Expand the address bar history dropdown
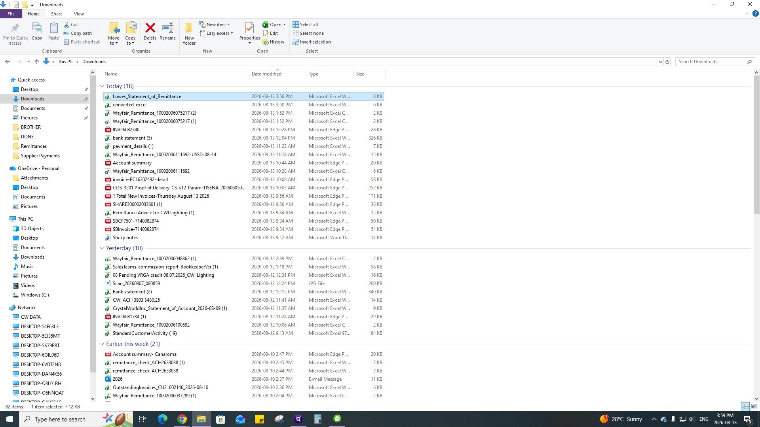 pyautogui.click(x=660, y=62)
